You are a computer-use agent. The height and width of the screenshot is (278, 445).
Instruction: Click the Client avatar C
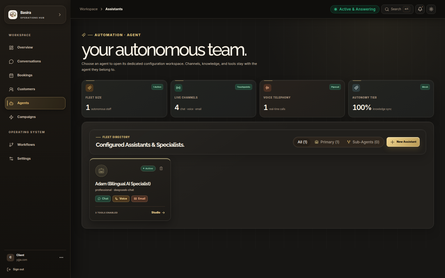click(11, 257)
